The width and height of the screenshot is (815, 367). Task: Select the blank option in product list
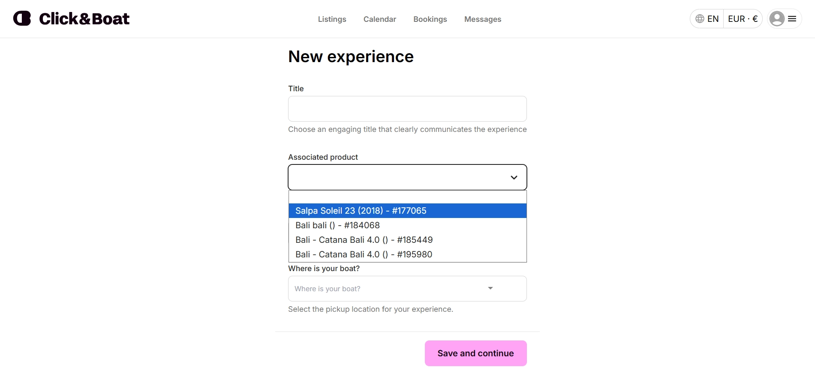pos(407,197)
